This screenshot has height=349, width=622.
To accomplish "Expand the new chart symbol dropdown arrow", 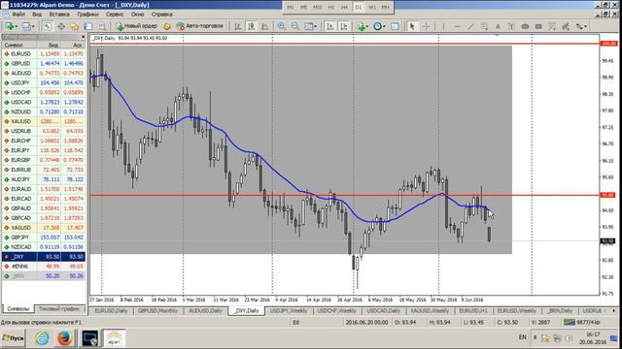I will (x=16, y=26).
